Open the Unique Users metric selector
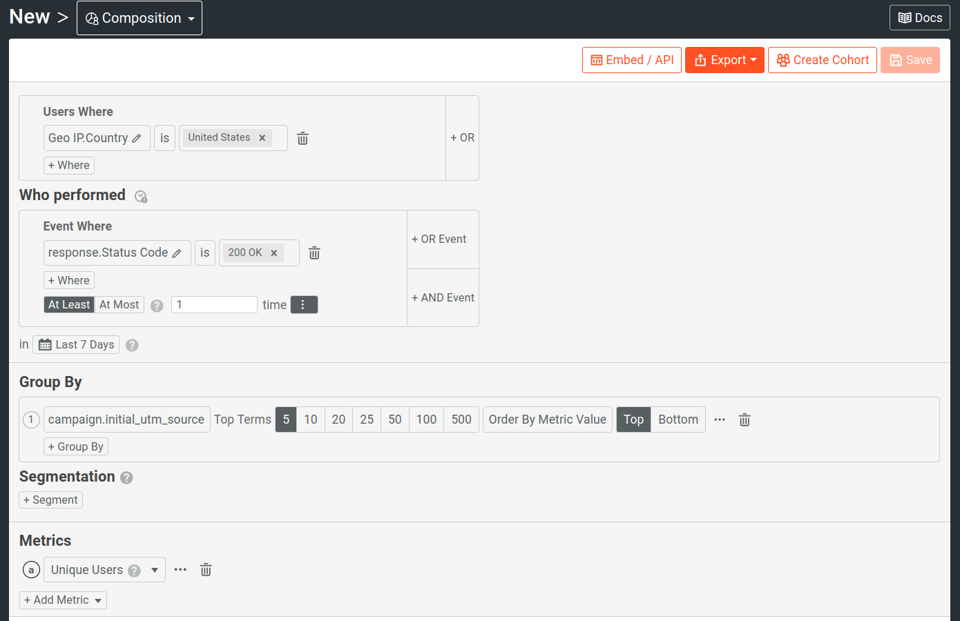This screenshot has width=960, height=621. [x=104, y=569]
